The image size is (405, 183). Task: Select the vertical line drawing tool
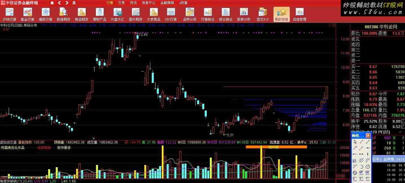(x=368, y=154)
